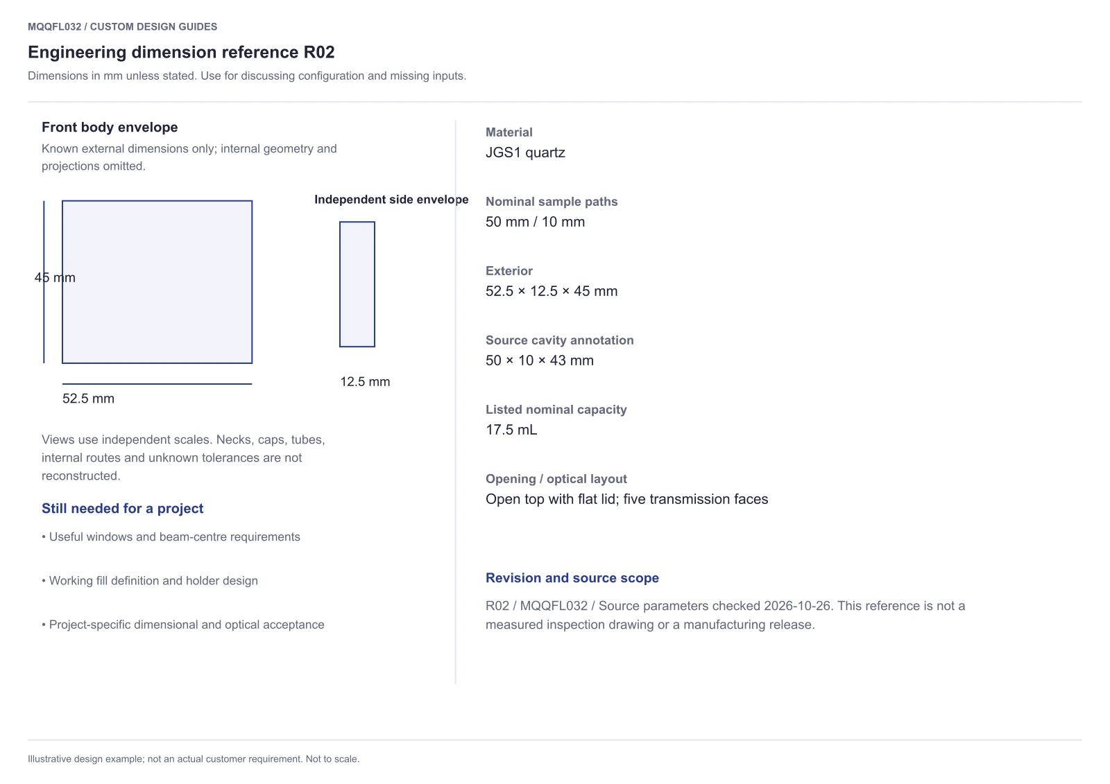Click the breadcrumb 'MQQFL032 / CUSTOM DESIGN GUIDES'
1110x784 pixels.
(123, 26)
